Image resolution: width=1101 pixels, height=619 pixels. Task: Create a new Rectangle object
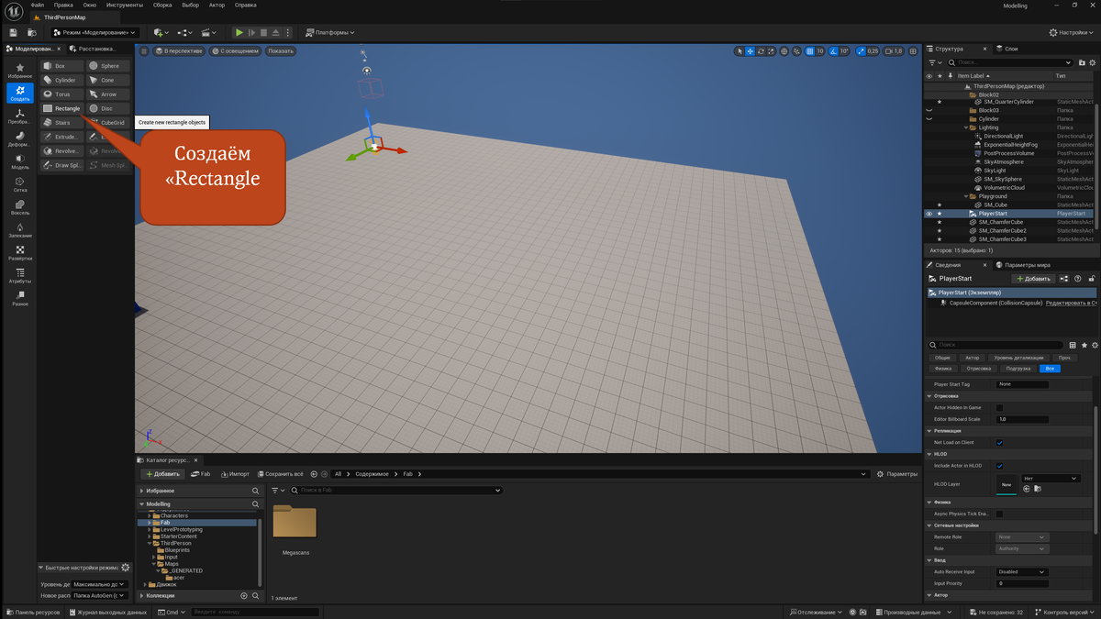(61, 108)
